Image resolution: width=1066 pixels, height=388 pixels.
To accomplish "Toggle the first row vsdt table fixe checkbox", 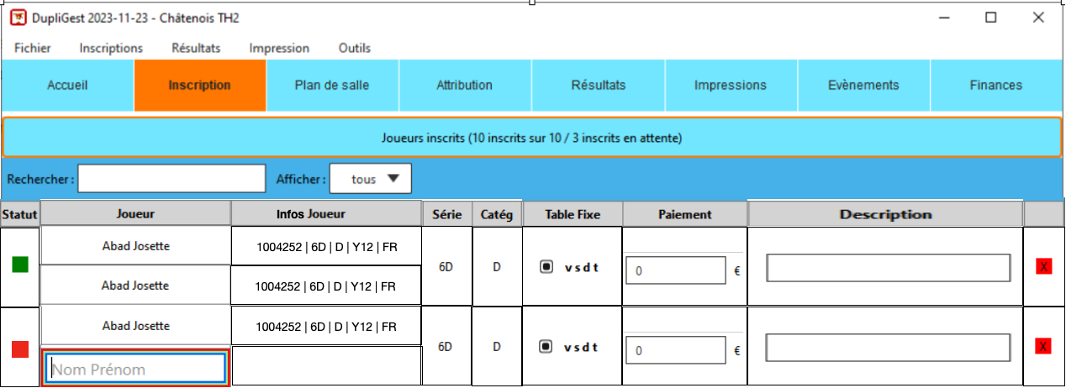I will point(546,267).
